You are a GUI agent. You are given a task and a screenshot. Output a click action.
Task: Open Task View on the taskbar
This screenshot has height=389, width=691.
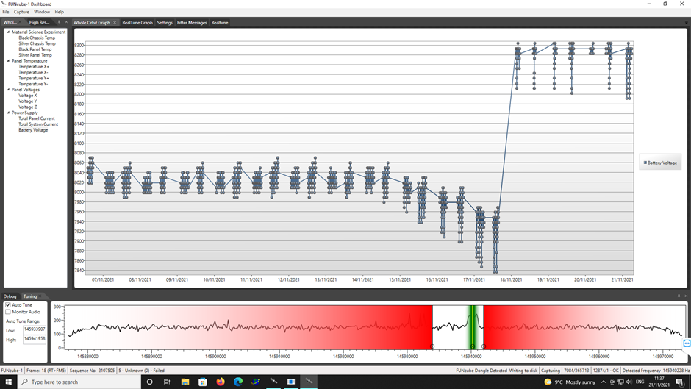point(167,382)
